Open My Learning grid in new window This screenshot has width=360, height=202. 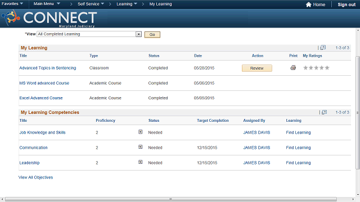point(323,47)
